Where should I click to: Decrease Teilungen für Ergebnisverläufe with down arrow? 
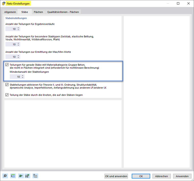tap(18, 30)
